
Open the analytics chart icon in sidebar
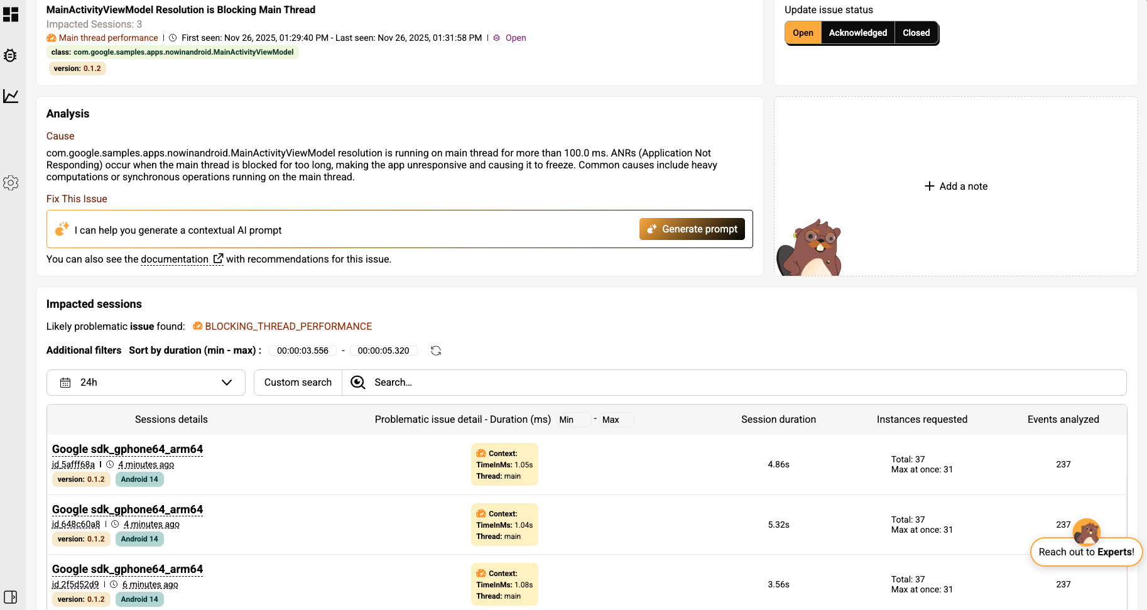11,96
